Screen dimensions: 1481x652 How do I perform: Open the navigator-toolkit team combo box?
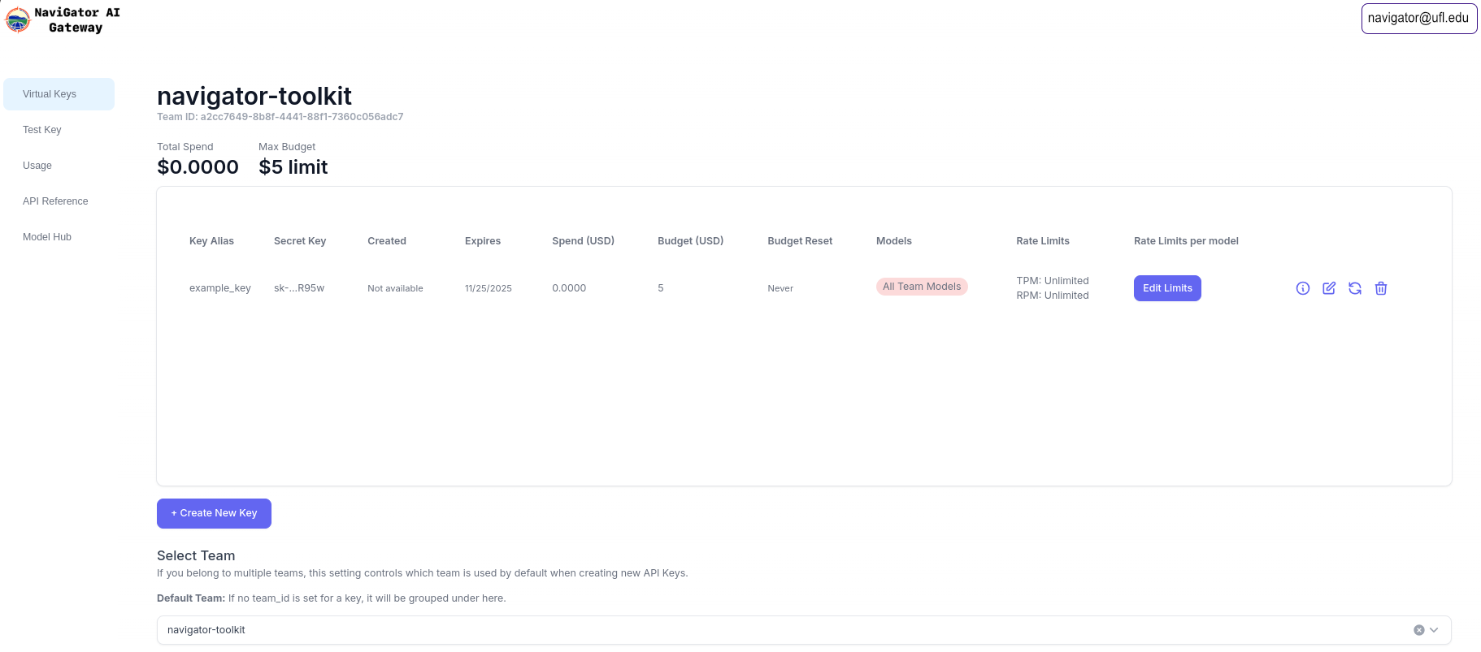click(804, 630)
